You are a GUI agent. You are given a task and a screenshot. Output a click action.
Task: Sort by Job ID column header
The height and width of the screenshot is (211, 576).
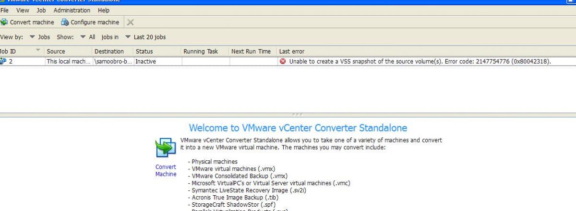pos(22,51)
